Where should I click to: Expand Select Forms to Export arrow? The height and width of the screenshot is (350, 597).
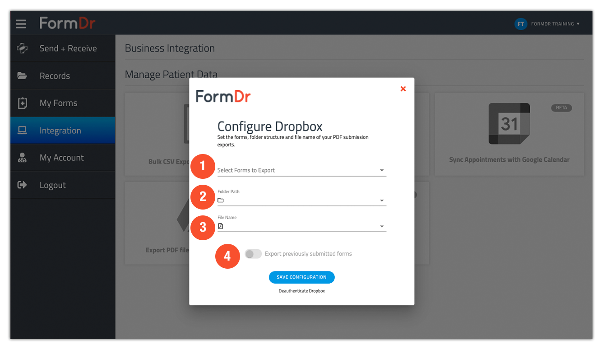[x=382, y=170]
